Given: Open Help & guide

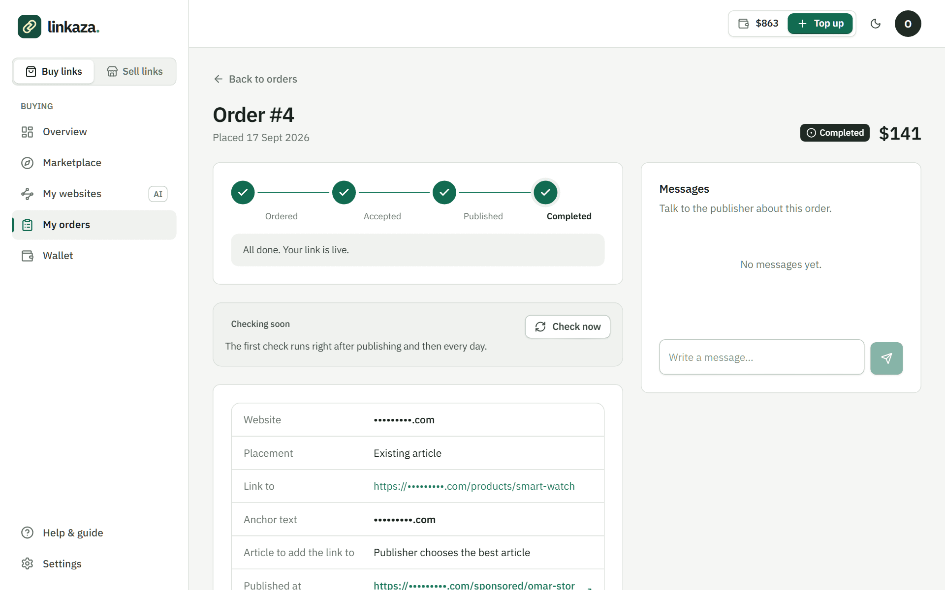Looking at the screenshot, I should (x=94, y=533).
